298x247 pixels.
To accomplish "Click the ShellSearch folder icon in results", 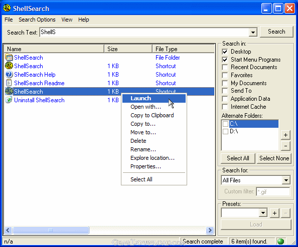I will pyautogui.click(x=9, y=57).
